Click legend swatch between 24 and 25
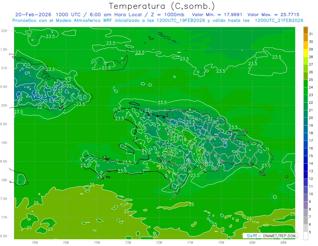This screenshot has width=318, height=246. (306, 84)
